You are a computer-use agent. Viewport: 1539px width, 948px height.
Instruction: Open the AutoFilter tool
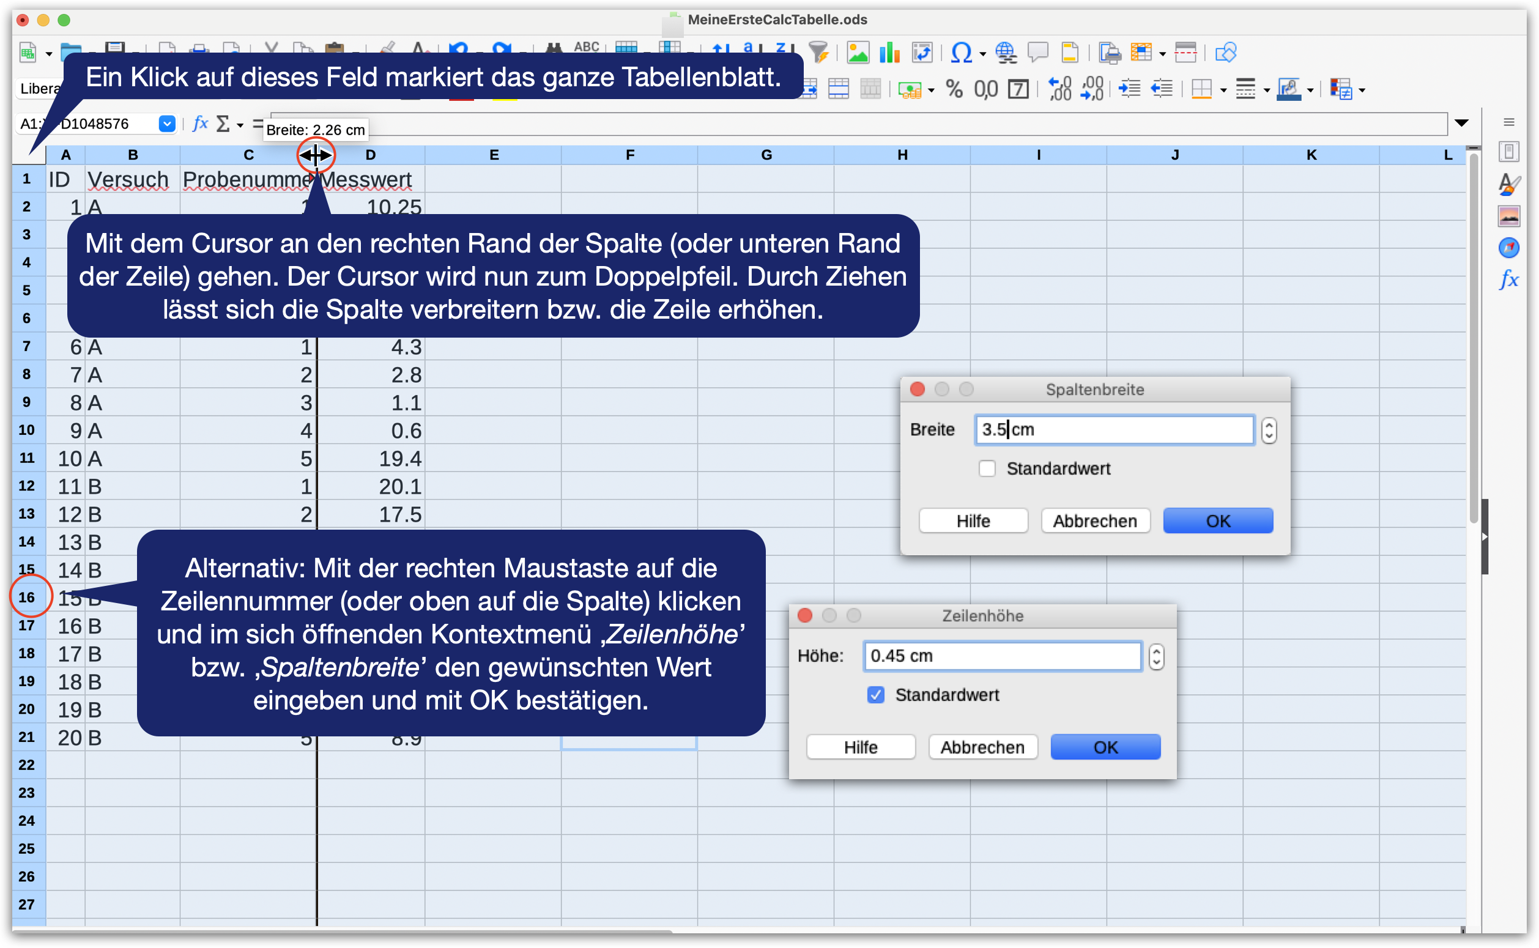pyautogui.click(x=819, y=52)
